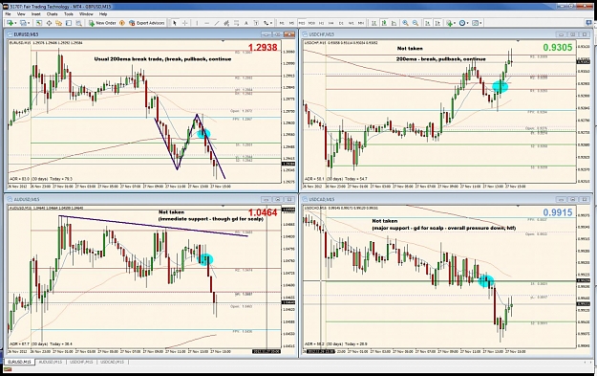The width and height of the screenshot is (597, 376).
Task: Select the Text (A) drawing tool
Action: pos(245,23)
